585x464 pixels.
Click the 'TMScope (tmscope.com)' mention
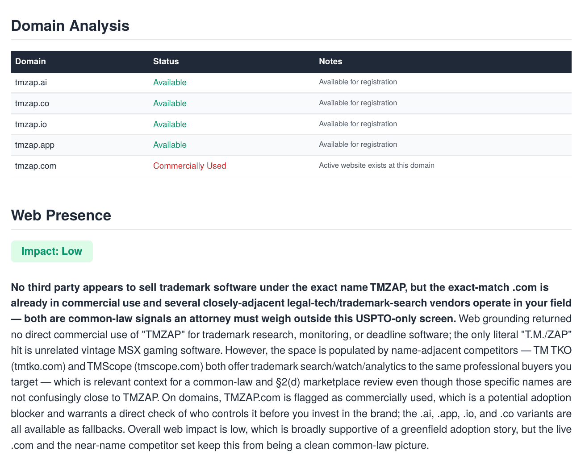(x=146, y=367)
